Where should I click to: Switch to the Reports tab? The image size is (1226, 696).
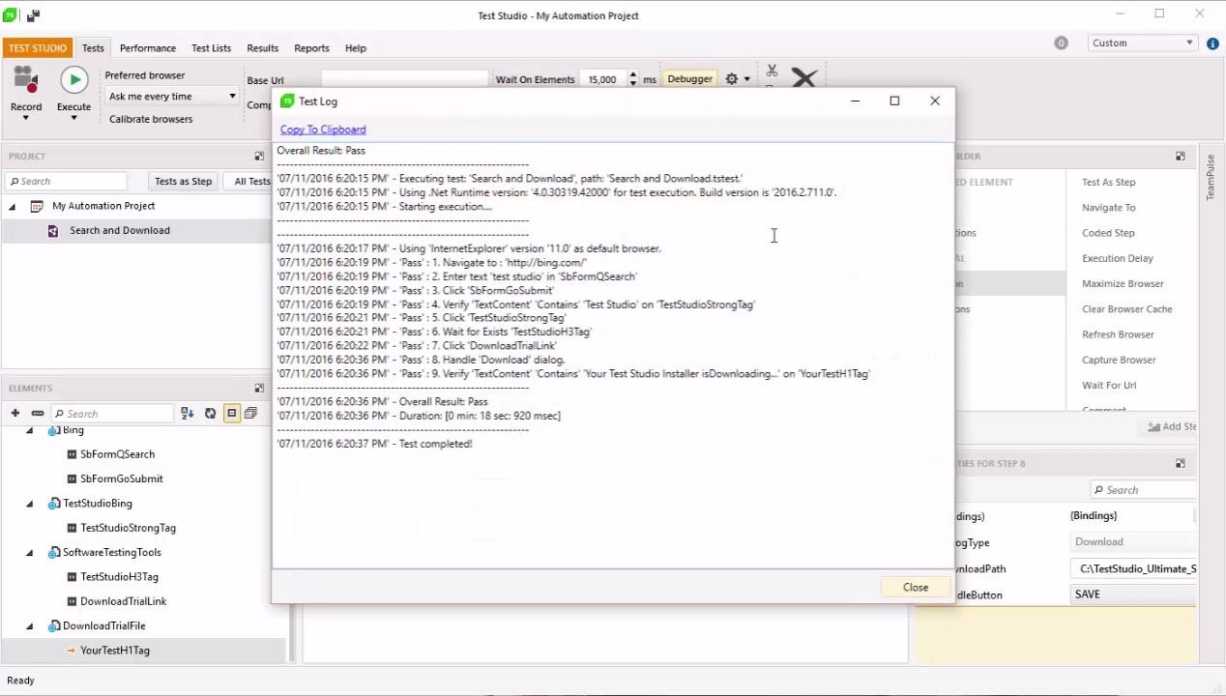pos(311,47)
